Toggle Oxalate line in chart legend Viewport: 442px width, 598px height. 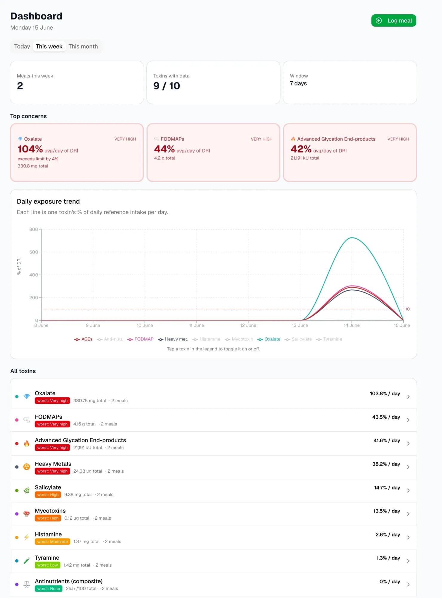[269, 339]
